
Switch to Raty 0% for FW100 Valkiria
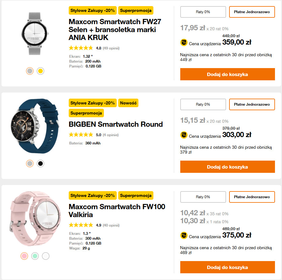coord(203,197)
